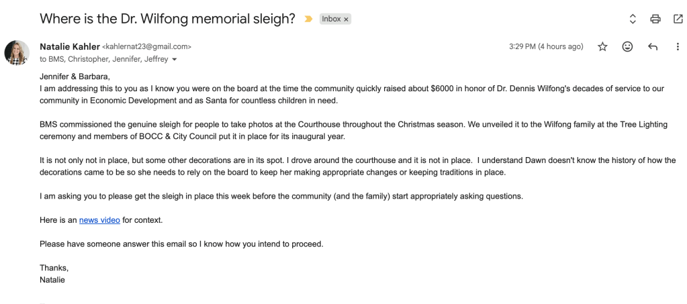Add an emoji reaction to the message

click(x=627, y=47)
